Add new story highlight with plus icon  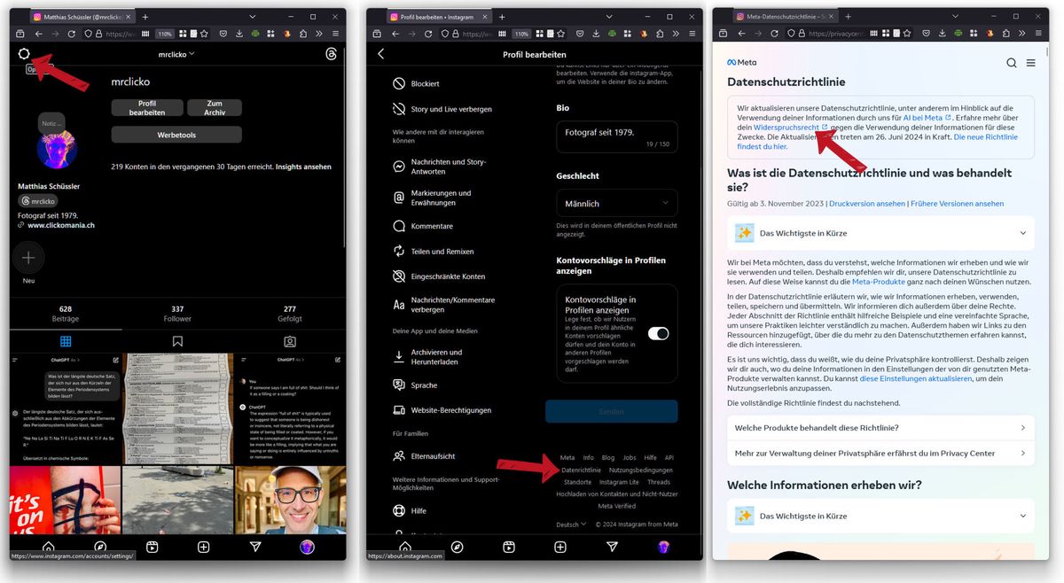coord(28,258)
